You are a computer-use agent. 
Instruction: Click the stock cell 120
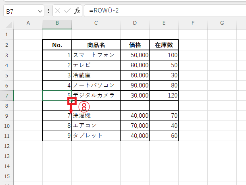pyautogui.click(x=164, y=96)
